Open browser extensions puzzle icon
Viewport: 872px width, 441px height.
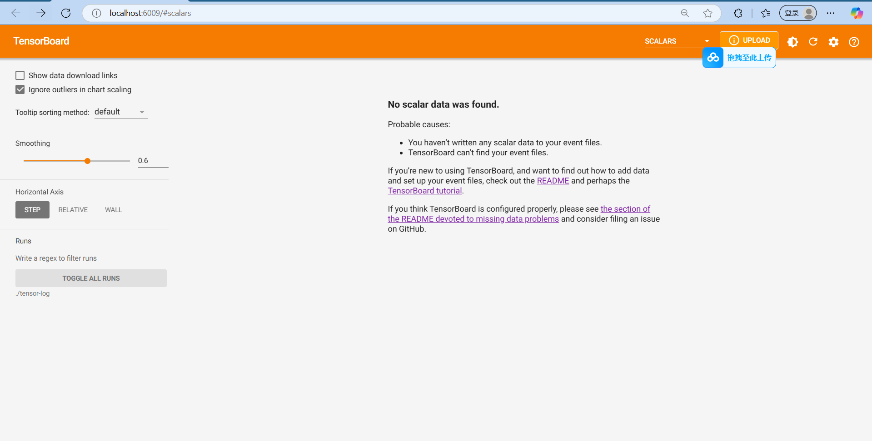click(x=738, y=13)
